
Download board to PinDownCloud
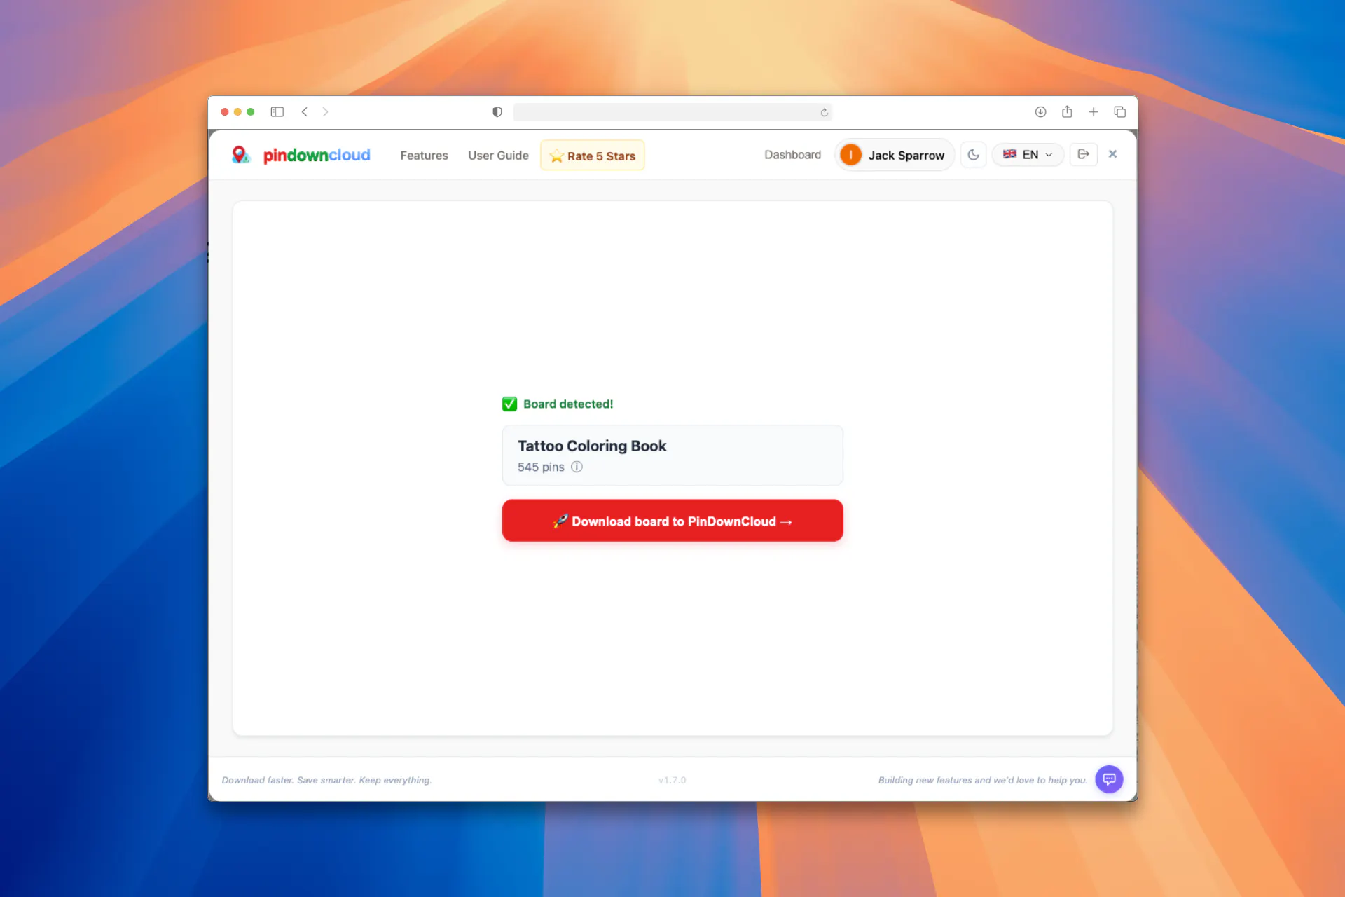[x=672, y=521]
